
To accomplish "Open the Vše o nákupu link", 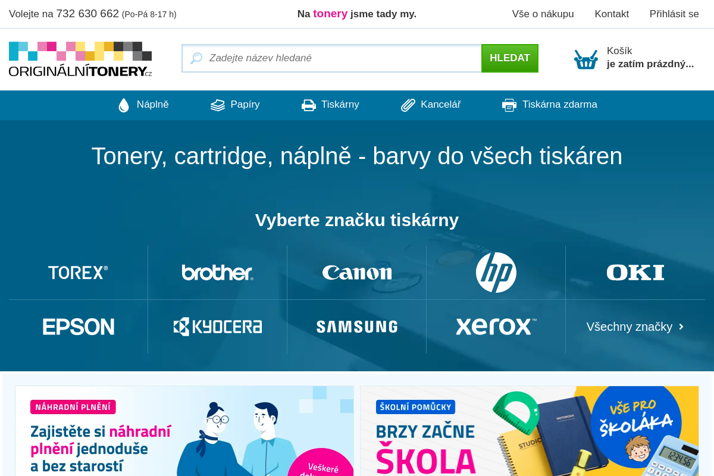I will (x=543, y=14).
